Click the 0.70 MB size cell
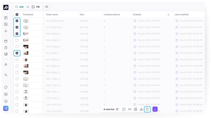Image resolution: width=211 pixels, height=118 pixels. [84, 53]
